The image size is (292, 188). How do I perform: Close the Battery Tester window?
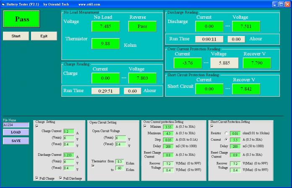tap(288, 4)
